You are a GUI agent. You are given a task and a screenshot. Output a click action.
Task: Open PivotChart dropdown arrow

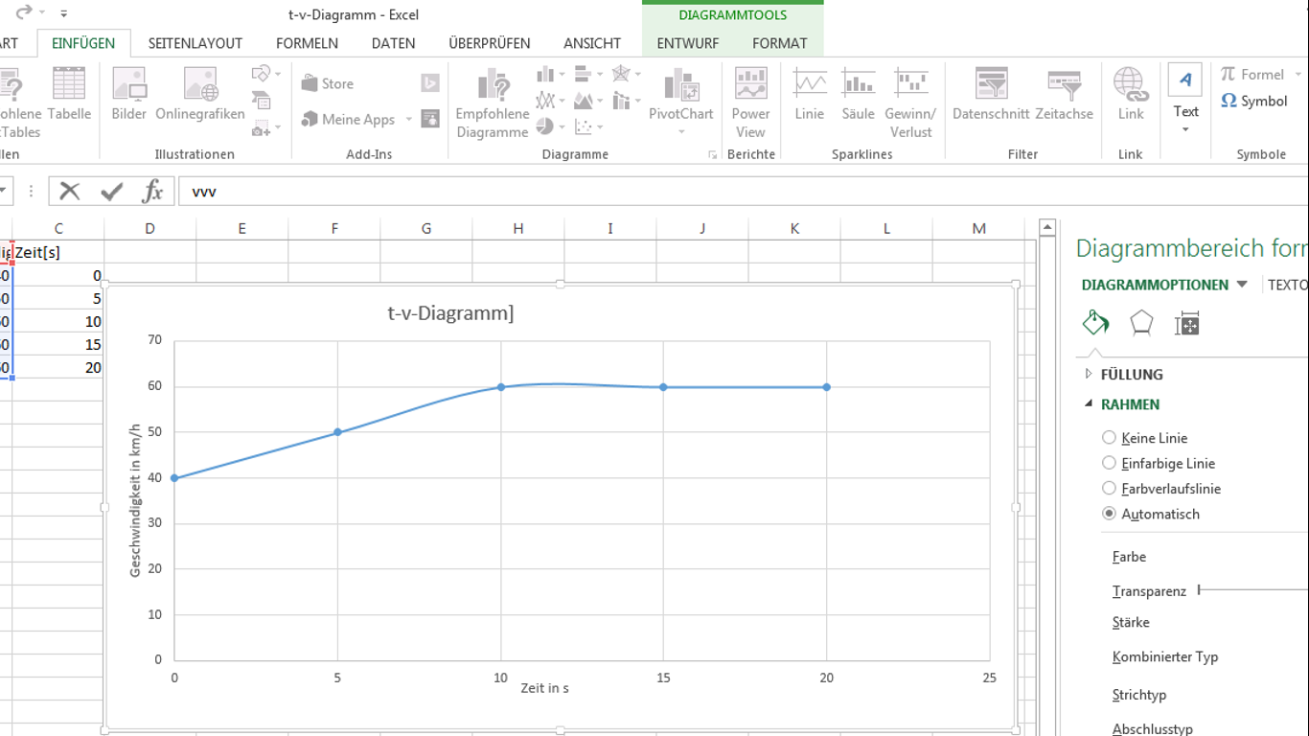tap(681, 132)
